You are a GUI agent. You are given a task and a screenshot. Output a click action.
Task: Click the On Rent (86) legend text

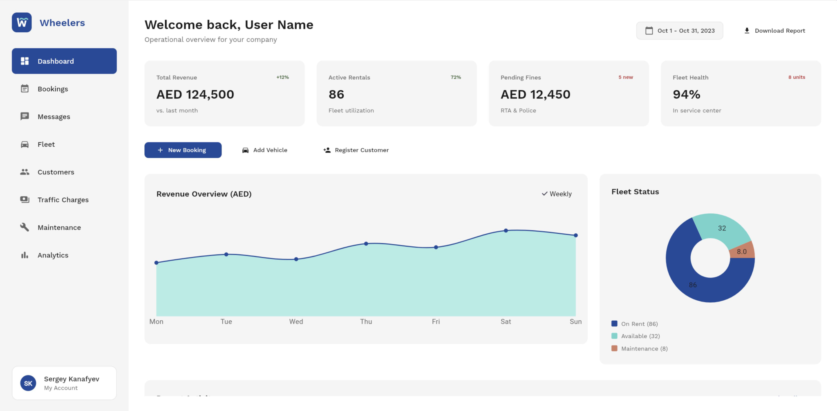640,324
